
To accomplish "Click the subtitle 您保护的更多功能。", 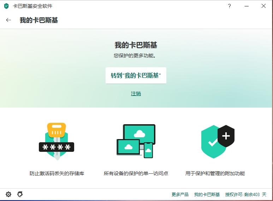I will [x=135, y=56].
